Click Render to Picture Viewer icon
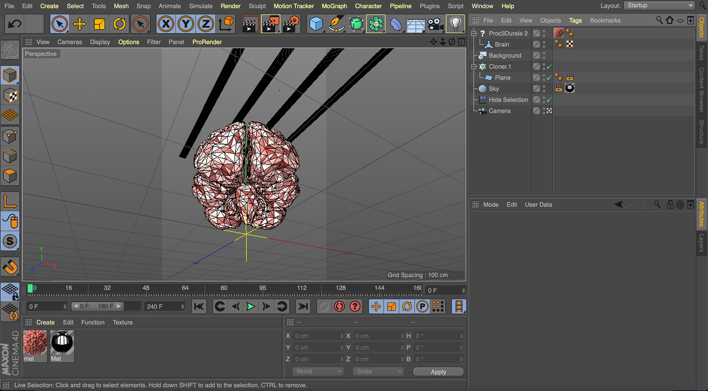 [x=270, y=24]
